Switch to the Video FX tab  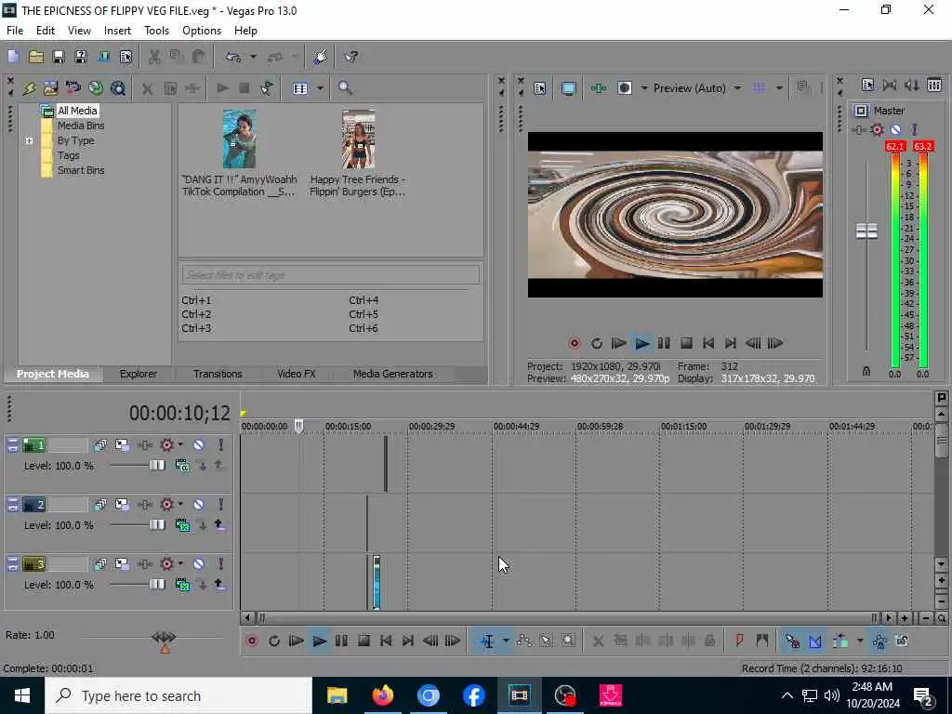point(297,374)
